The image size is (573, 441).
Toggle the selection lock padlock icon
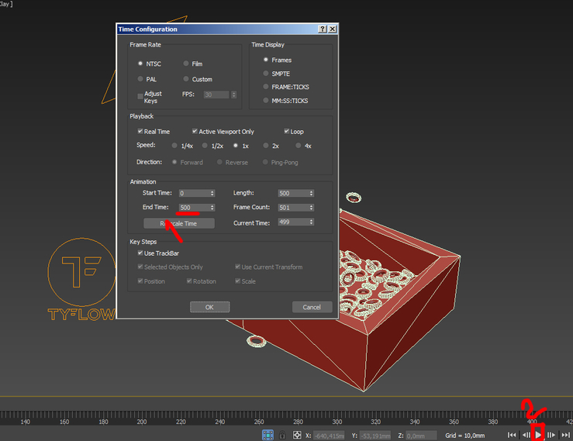pyautogui.click(x=282, y=435)
